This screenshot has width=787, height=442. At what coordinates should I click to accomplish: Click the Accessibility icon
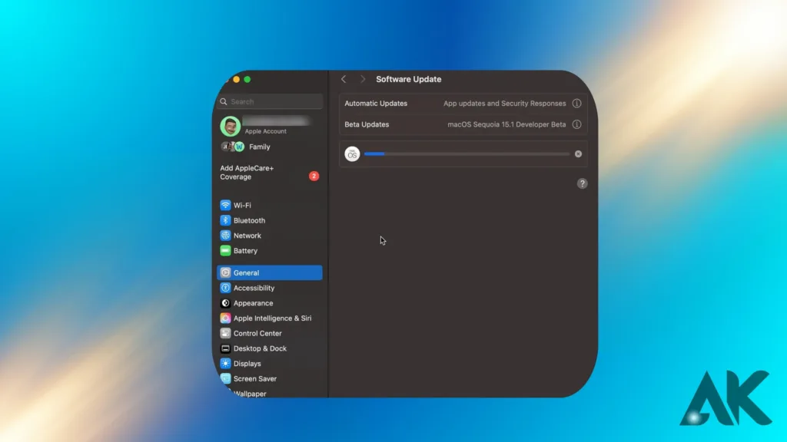(225, 288)
